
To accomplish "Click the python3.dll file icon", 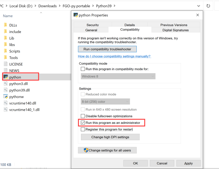I will click(x=6, y=83).
